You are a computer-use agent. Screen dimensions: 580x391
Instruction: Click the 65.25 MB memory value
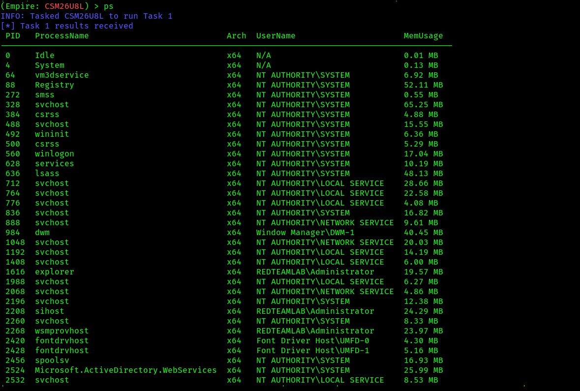point(423,105)
